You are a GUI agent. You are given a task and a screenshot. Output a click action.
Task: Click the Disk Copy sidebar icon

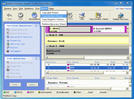pyautogui.click(x=8, y=70)
